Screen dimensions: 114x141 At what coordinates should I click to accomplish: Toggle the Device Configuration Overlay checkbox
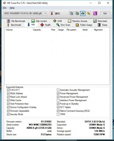click(8, 107)
